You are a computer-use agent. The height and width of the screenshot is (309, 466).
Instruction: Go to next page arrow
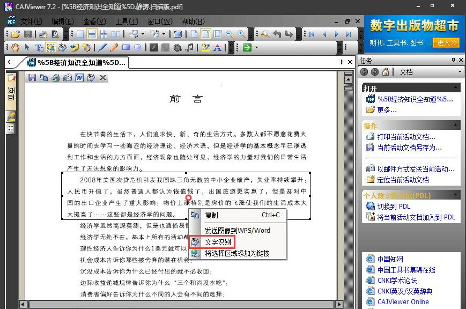click(x=336, y=34)
